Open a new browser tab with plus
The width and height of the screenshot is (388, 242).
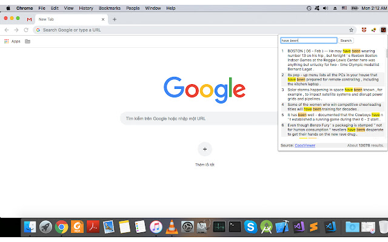point(115,19)
